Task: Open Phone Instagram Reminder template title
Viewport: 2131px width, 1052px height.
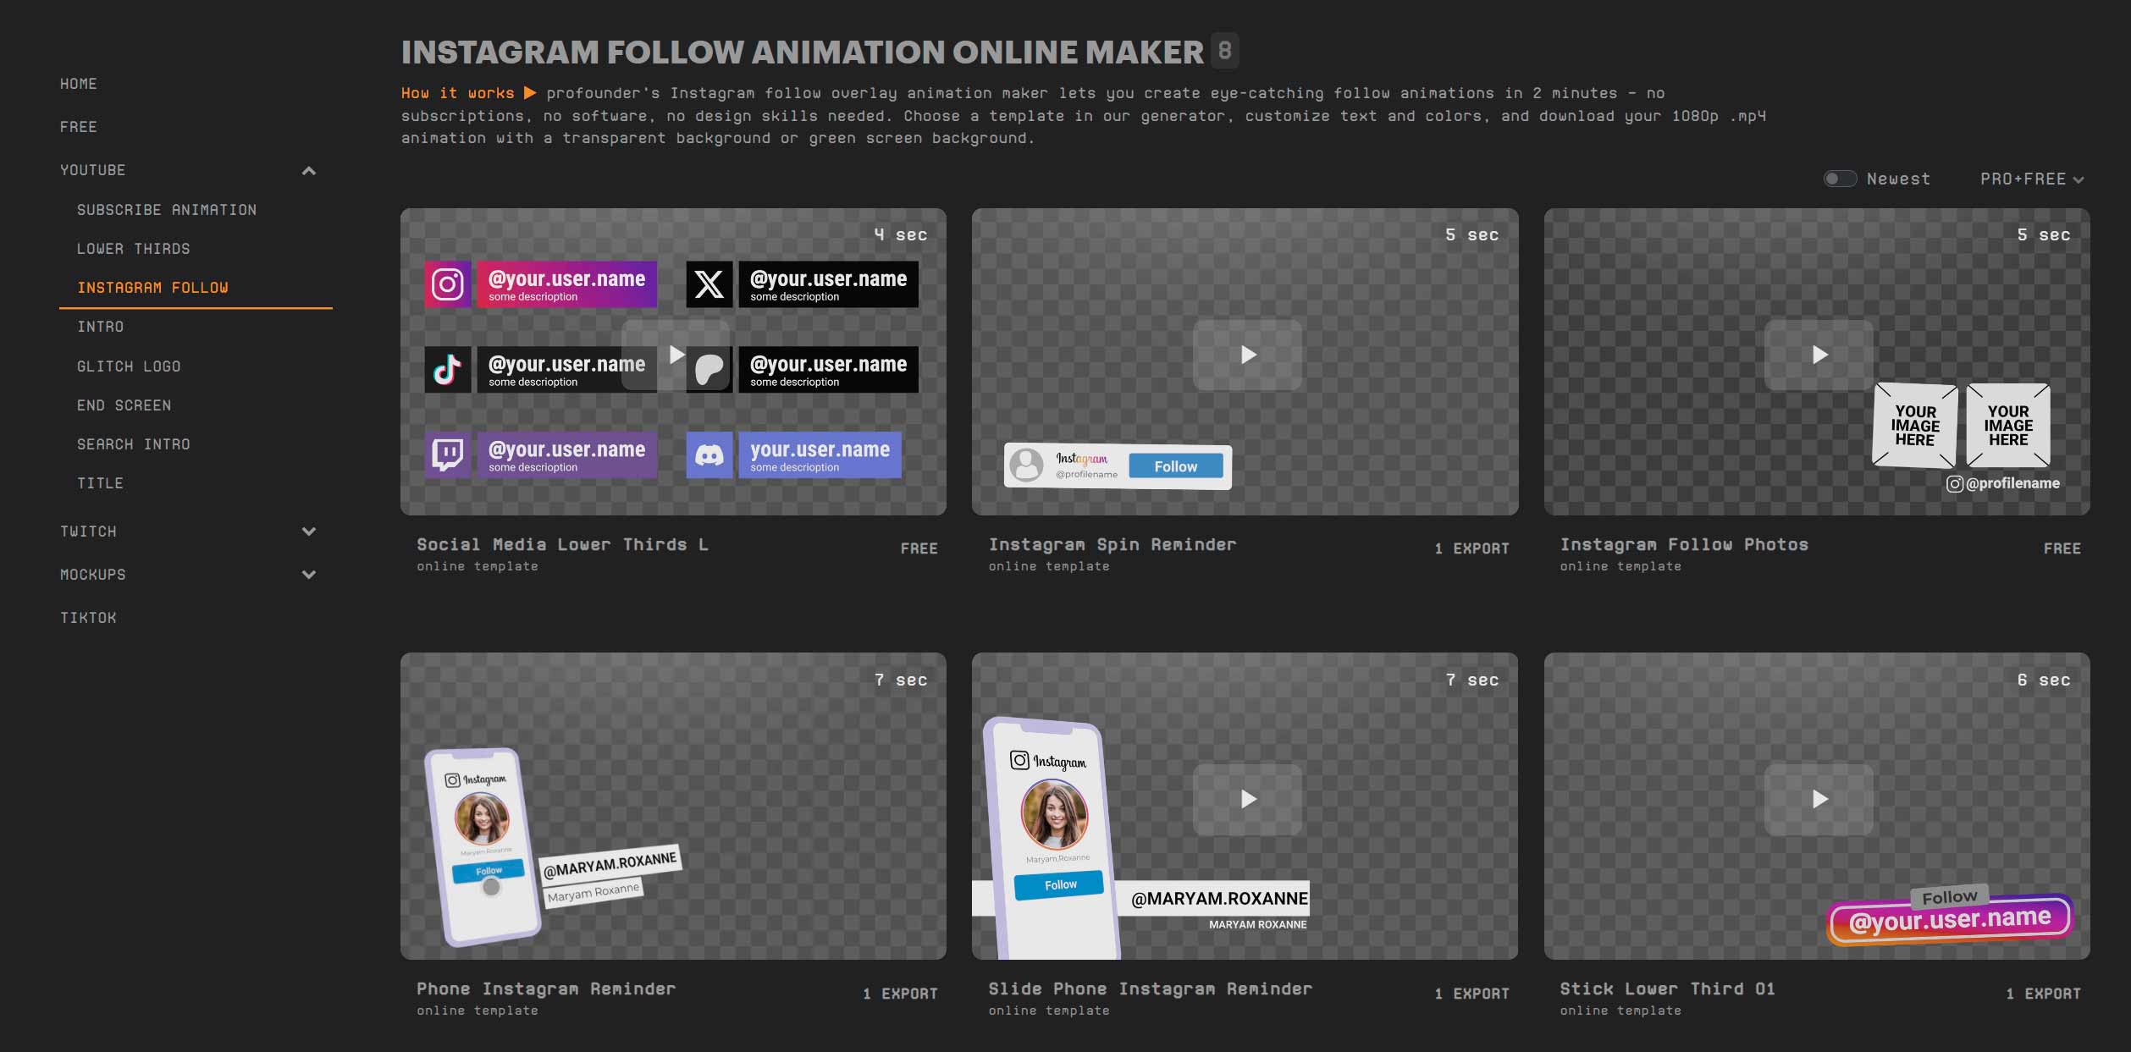Action: (x=546, y=989)
